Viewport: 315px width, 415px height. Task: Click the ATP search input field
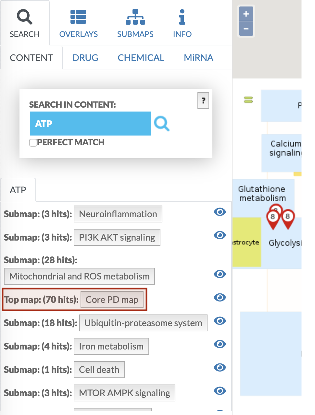[90, 124]
